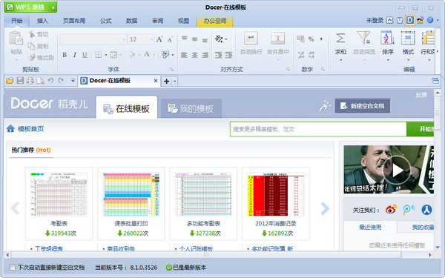Click the Format (格式) icon
445x278 pixels.
(x=408, y=38)
